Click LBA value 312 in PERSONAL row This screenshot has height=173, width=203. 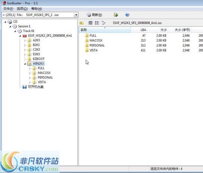tap(143, 45)
